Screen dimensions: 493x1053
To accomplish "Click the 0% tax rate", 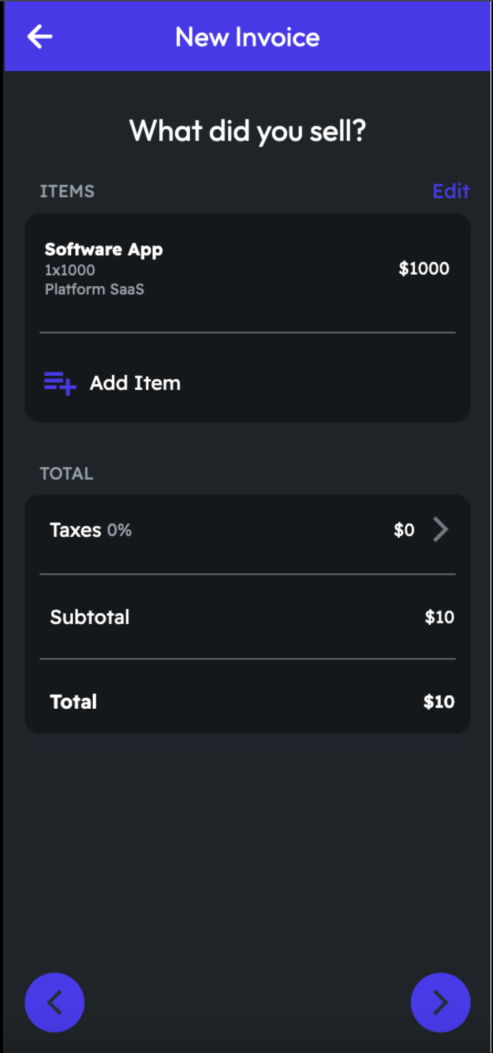I will pyautogui.click(x=119, y=530).
